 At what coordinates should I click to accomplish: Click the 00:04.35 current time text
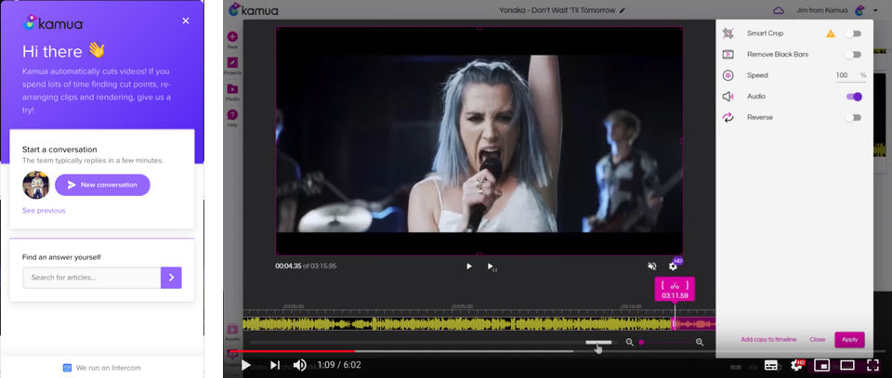click(x=288, y=266)
